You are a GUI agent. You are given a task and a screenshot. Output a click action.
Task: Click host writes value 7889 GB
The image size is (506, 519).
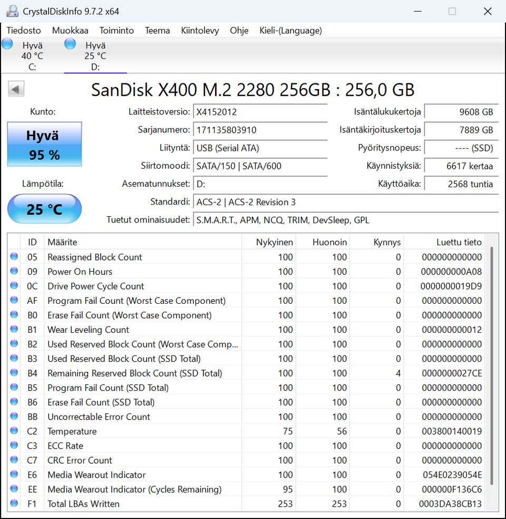[x=461, y=130]
